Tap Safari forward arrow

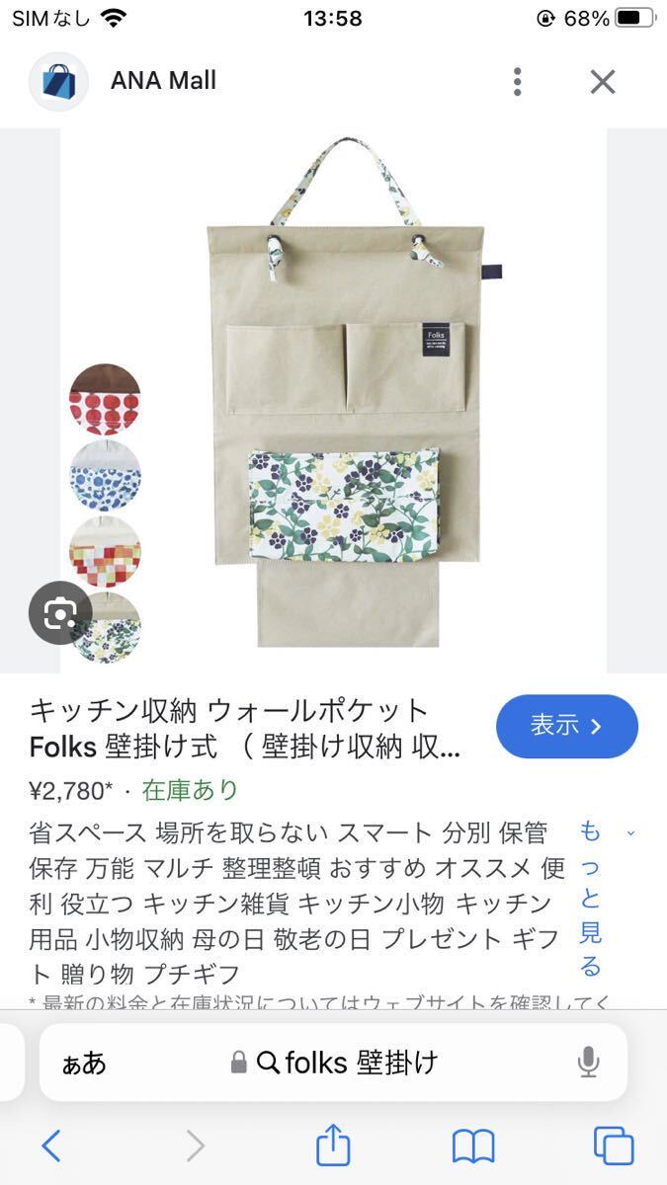tap(196, 1145)
